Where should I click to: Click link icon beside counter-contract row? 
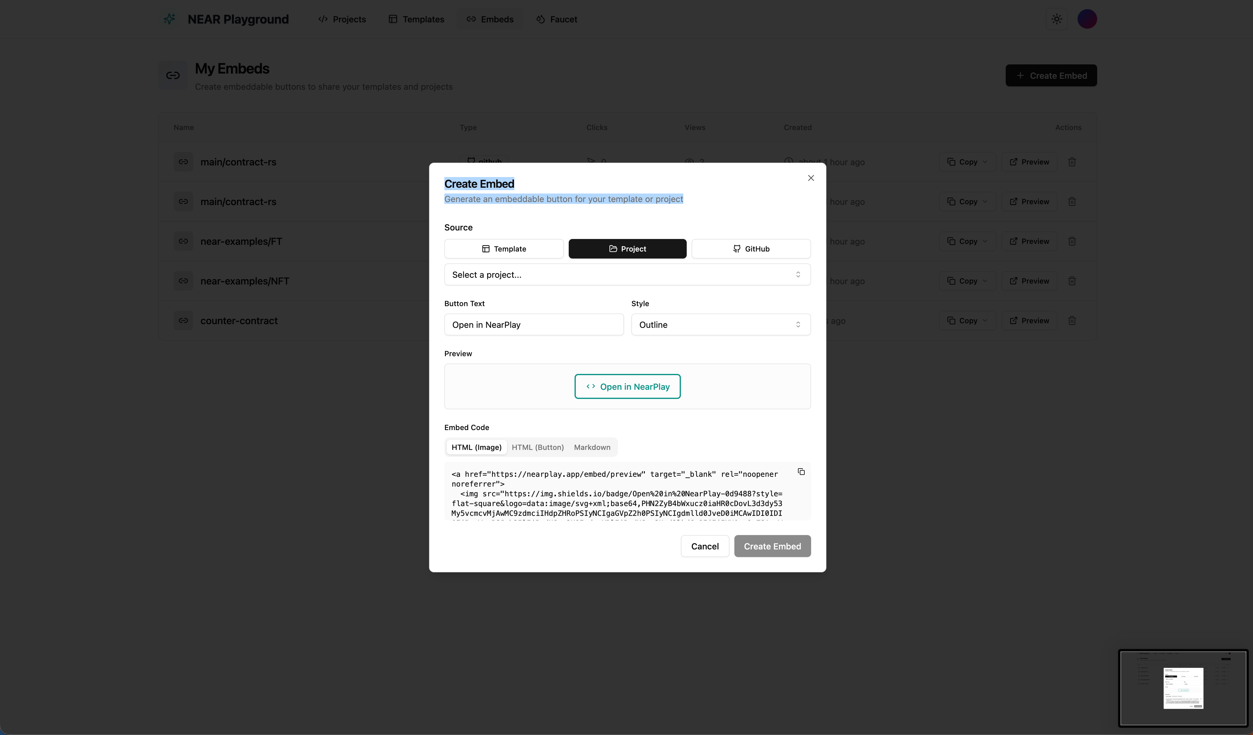pos(183,321)
